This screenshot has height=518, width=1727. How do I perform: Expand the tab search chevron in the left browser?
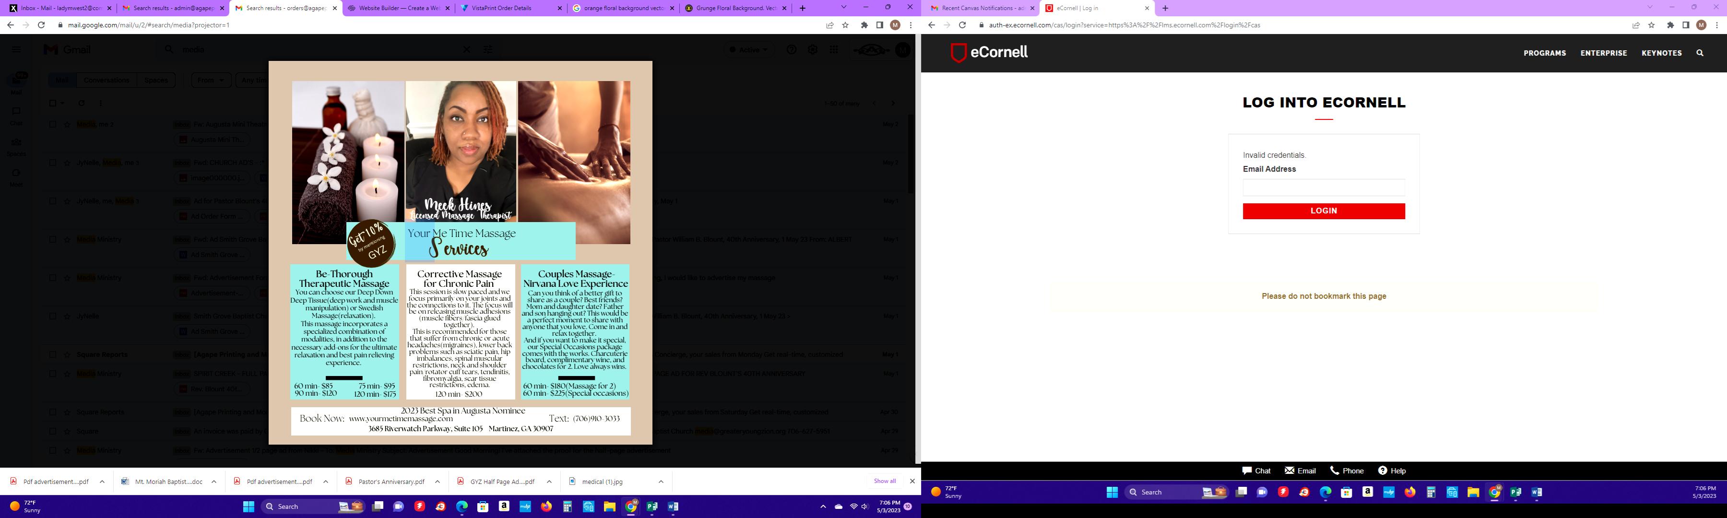(x=844, y=7)
